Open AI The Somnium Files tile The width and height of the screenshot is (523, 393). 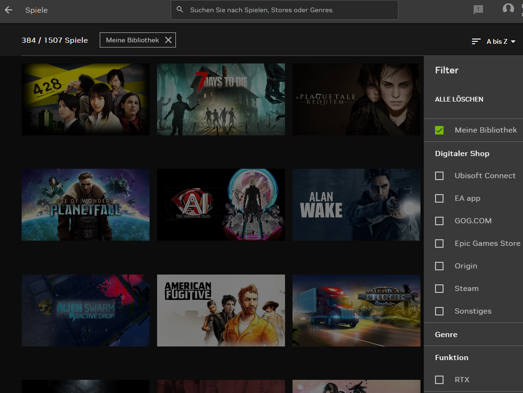pos(221,204)
